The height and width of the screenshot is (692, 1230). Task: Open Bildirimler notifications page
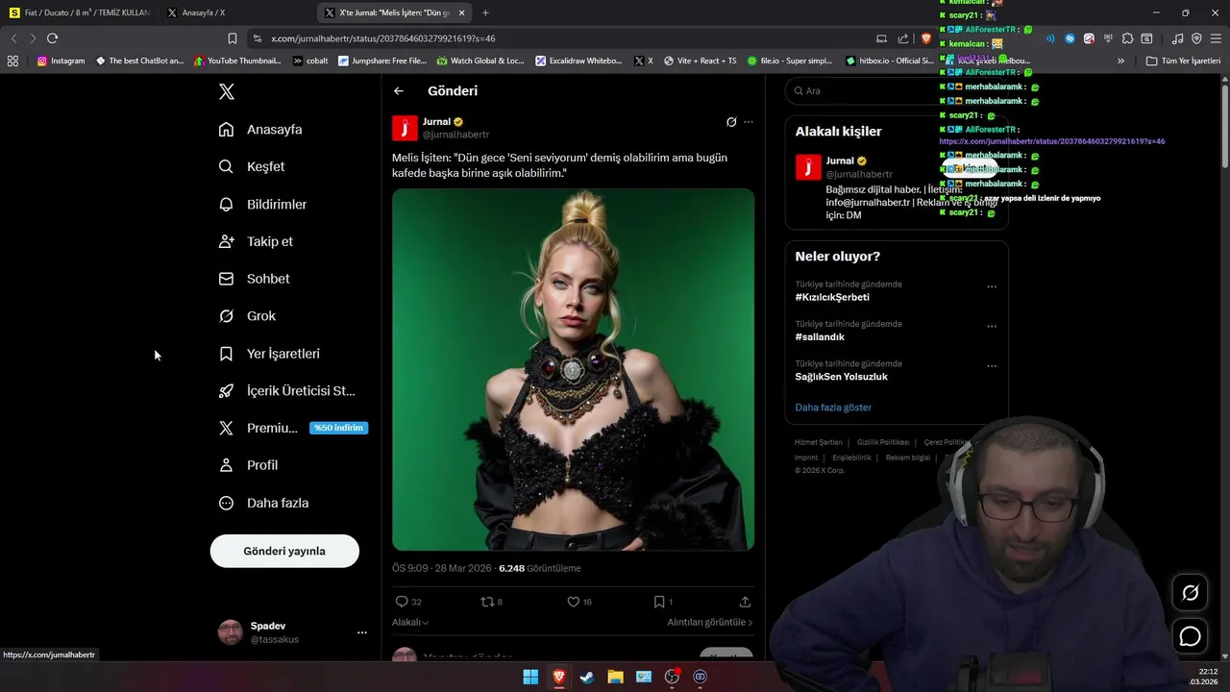tap(263, 204)
